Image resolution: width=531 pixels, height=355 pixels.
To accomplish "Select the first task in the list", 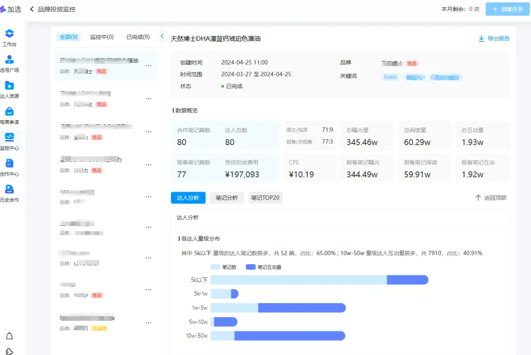I will pyautogui.click(x=106, y=66).
